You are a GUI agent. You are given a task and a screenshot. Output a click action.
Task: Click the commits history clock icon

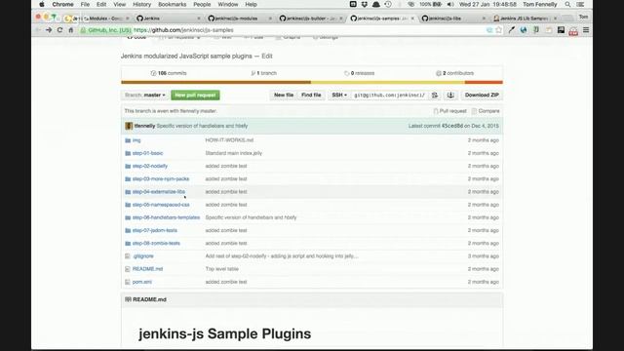153,73
